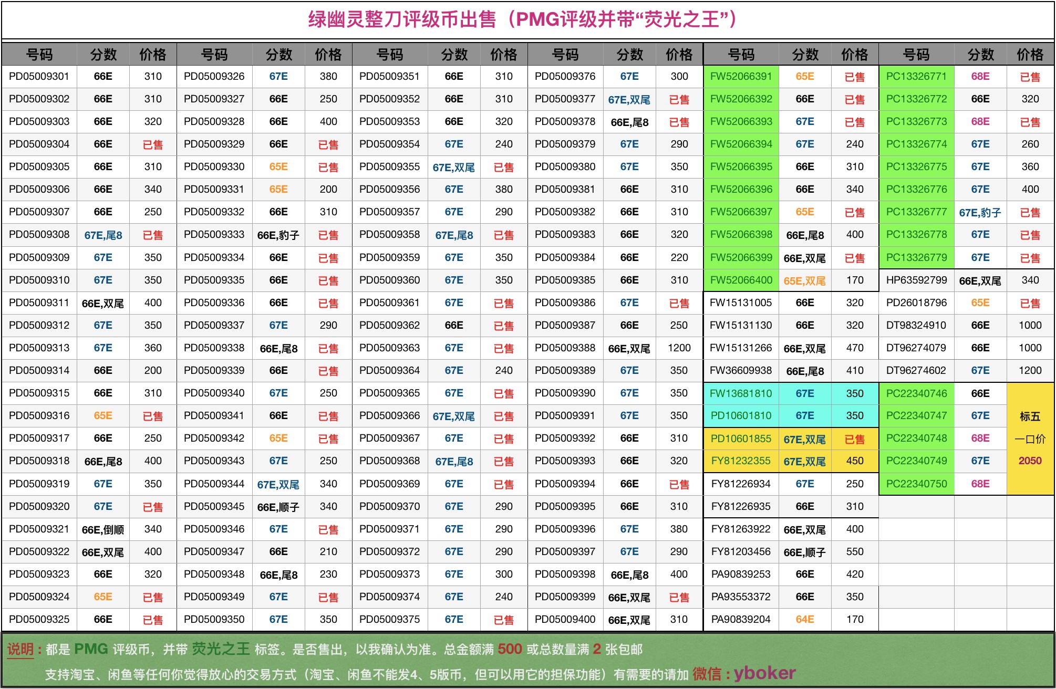Click the 66E,倒顺 grade cell

tap(103, 529)
